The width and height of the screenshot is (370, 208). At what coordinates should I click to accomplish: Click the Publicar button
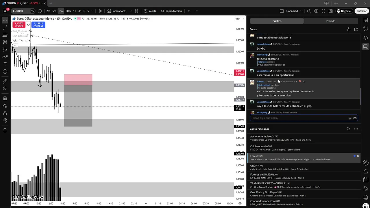tap(362, 11)
